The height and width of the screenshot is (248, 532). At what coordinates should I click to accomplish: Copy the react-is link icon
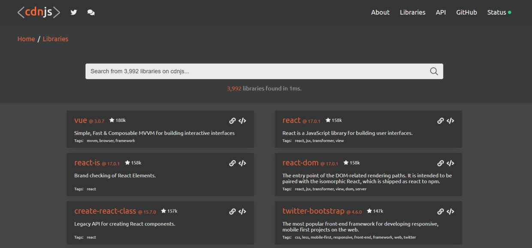[x=233, y=163]
